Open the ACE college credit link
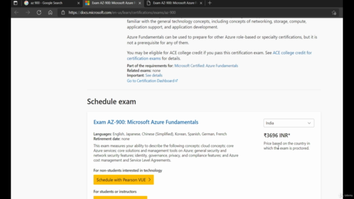The width and height of the screenshot is (354, 199). point(219,55)
